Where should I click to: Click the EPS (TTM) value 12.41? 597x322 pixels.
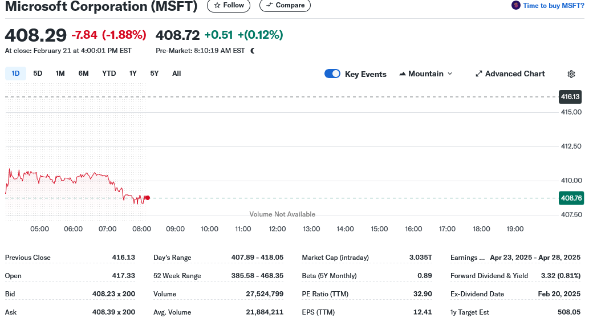click(x=423, y=312)
